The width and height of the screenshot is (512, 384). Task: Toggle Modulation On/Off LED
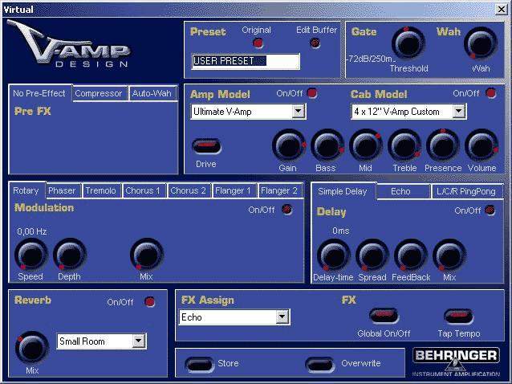(x=286, y=210)
